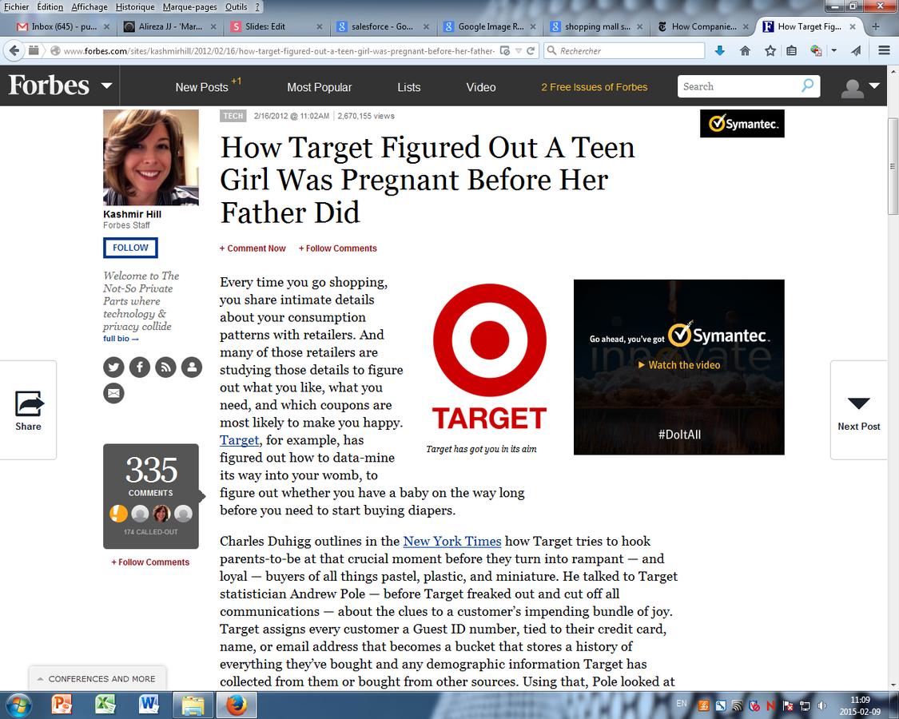Expand the Conferences and More bar
This screenshot has height=719, width=899.
97,678
